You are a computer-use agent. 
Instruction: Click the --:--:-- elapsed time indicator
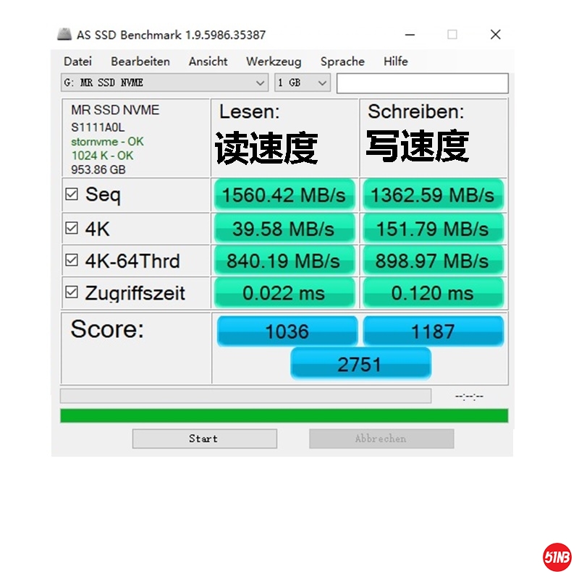[x=469, y=397]
